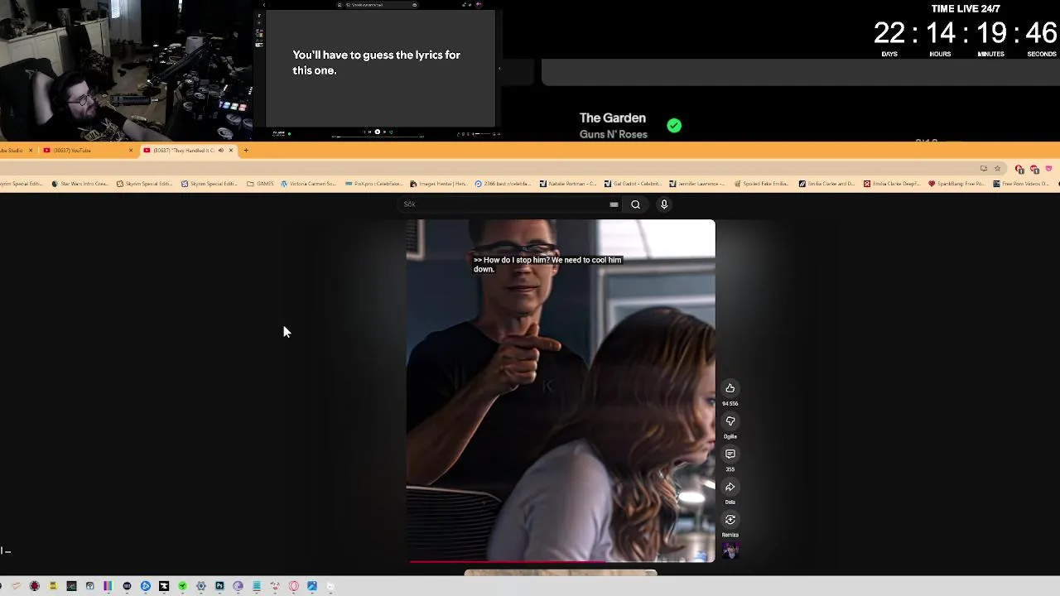Open Opera browser from the taskbar
This screenshot has width=1060, height=596.
(x=294, y=586)
